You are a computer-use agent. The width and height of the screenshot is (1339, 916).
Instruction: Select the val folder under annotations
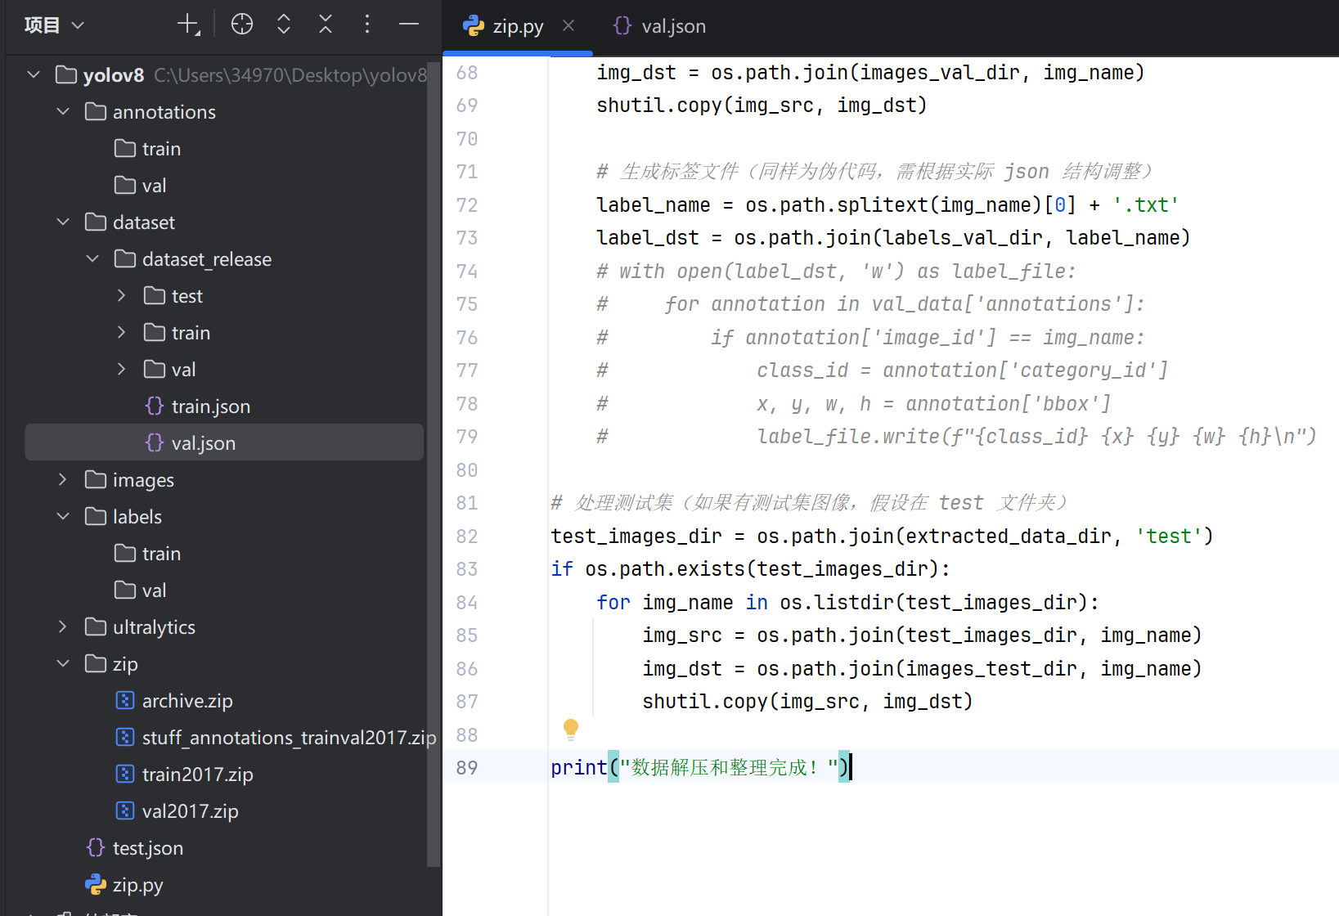[224, 186]
